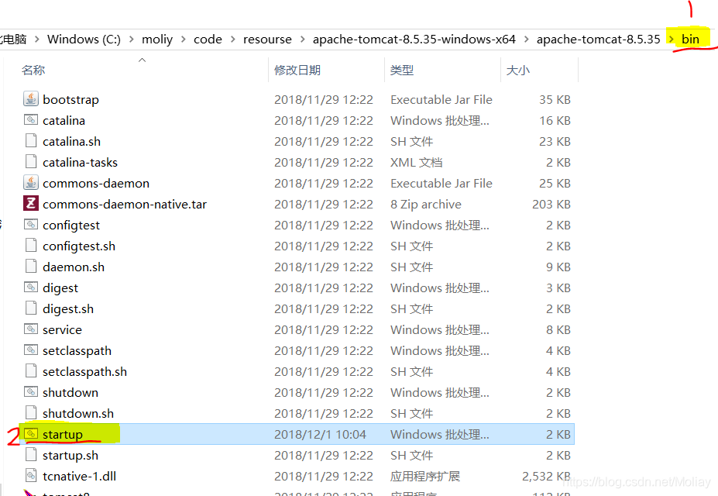Viewport: 718px width, 496px height.
Task: Click the configtest batch file icon
Action: [x=31, y=225]
